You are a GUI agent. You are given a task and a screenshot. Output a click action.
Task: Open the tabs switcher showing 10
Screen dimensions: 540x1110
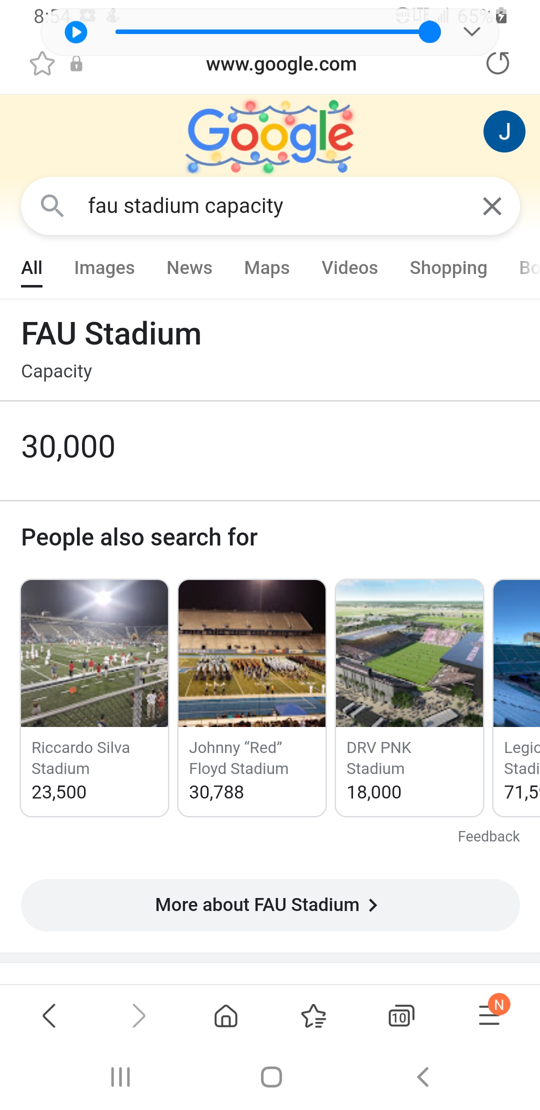(401, 1016)
